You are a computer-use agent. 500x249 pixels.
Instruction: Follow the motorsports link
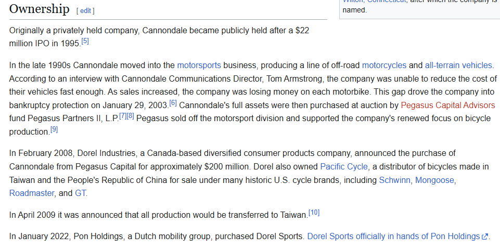pyautogui.click(x=199, y=65)
